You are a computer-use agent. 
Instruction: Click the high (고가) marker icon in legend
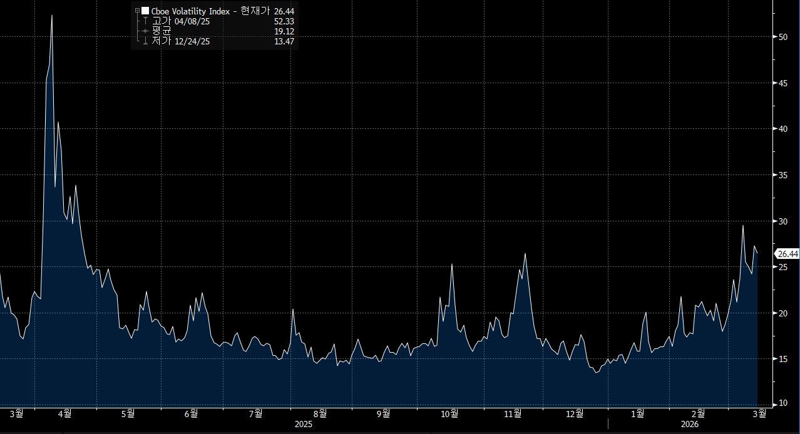pyautogui.click(x=146, y=21)
